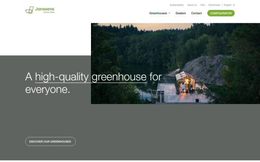Open the Contact menu item

pos(196,13)
